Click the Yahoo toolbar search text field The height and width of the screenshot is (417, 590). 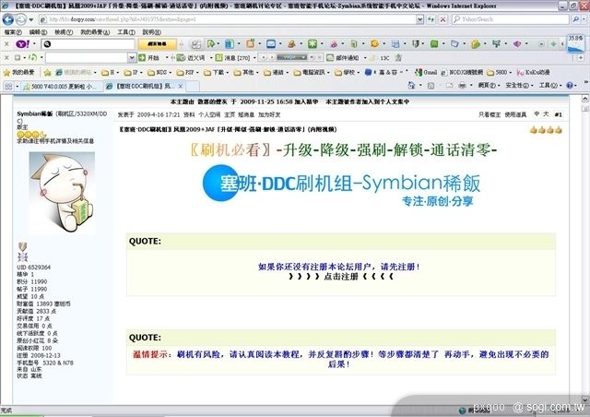pos(88,44)
